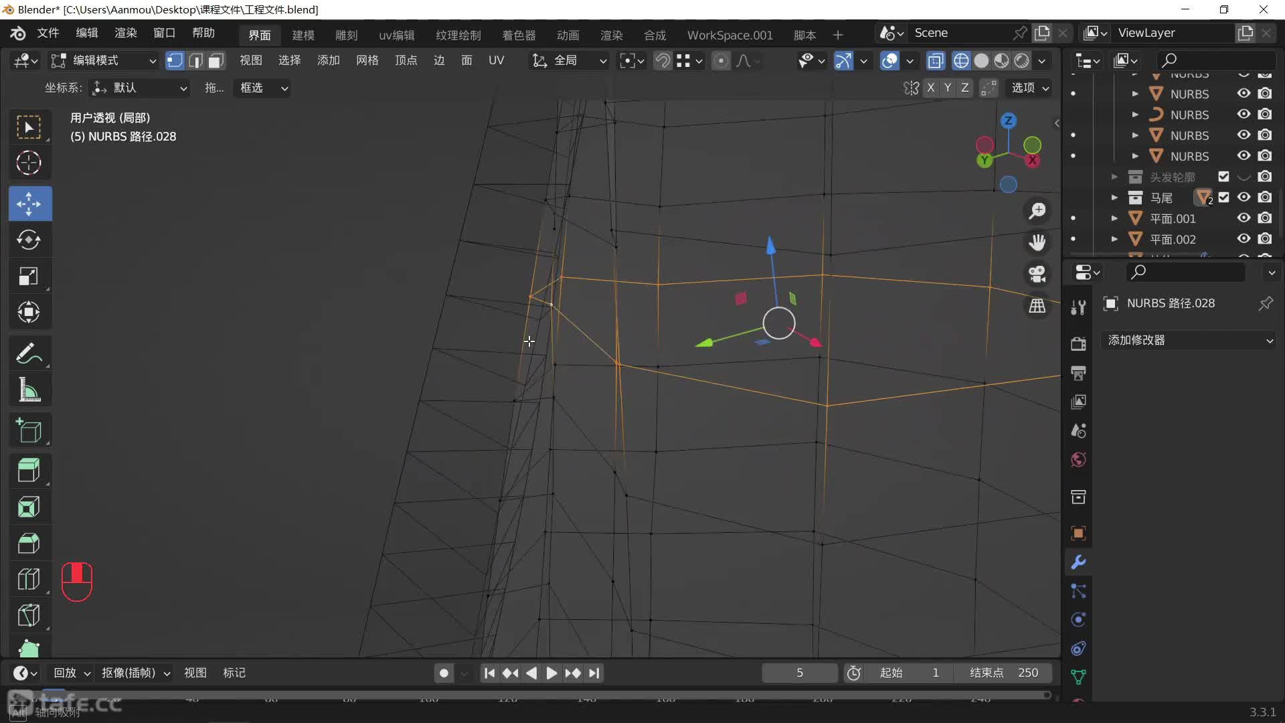Open the Tool properties tab
Viewport: 1285px width, 723px height.
pyautogui.click(x=1078, y=307)
